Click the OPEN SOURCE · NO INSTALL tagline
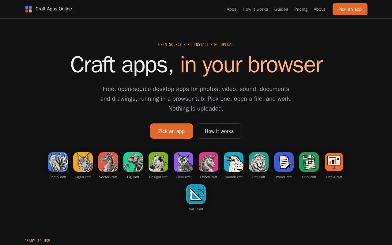Viewport: 392px width, 245px height. click(196, 44)
